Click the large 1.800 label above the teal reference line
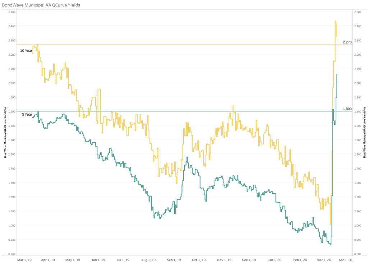This screenshot has width=368, height=263. pyautogui.click(x=347, y=109)
